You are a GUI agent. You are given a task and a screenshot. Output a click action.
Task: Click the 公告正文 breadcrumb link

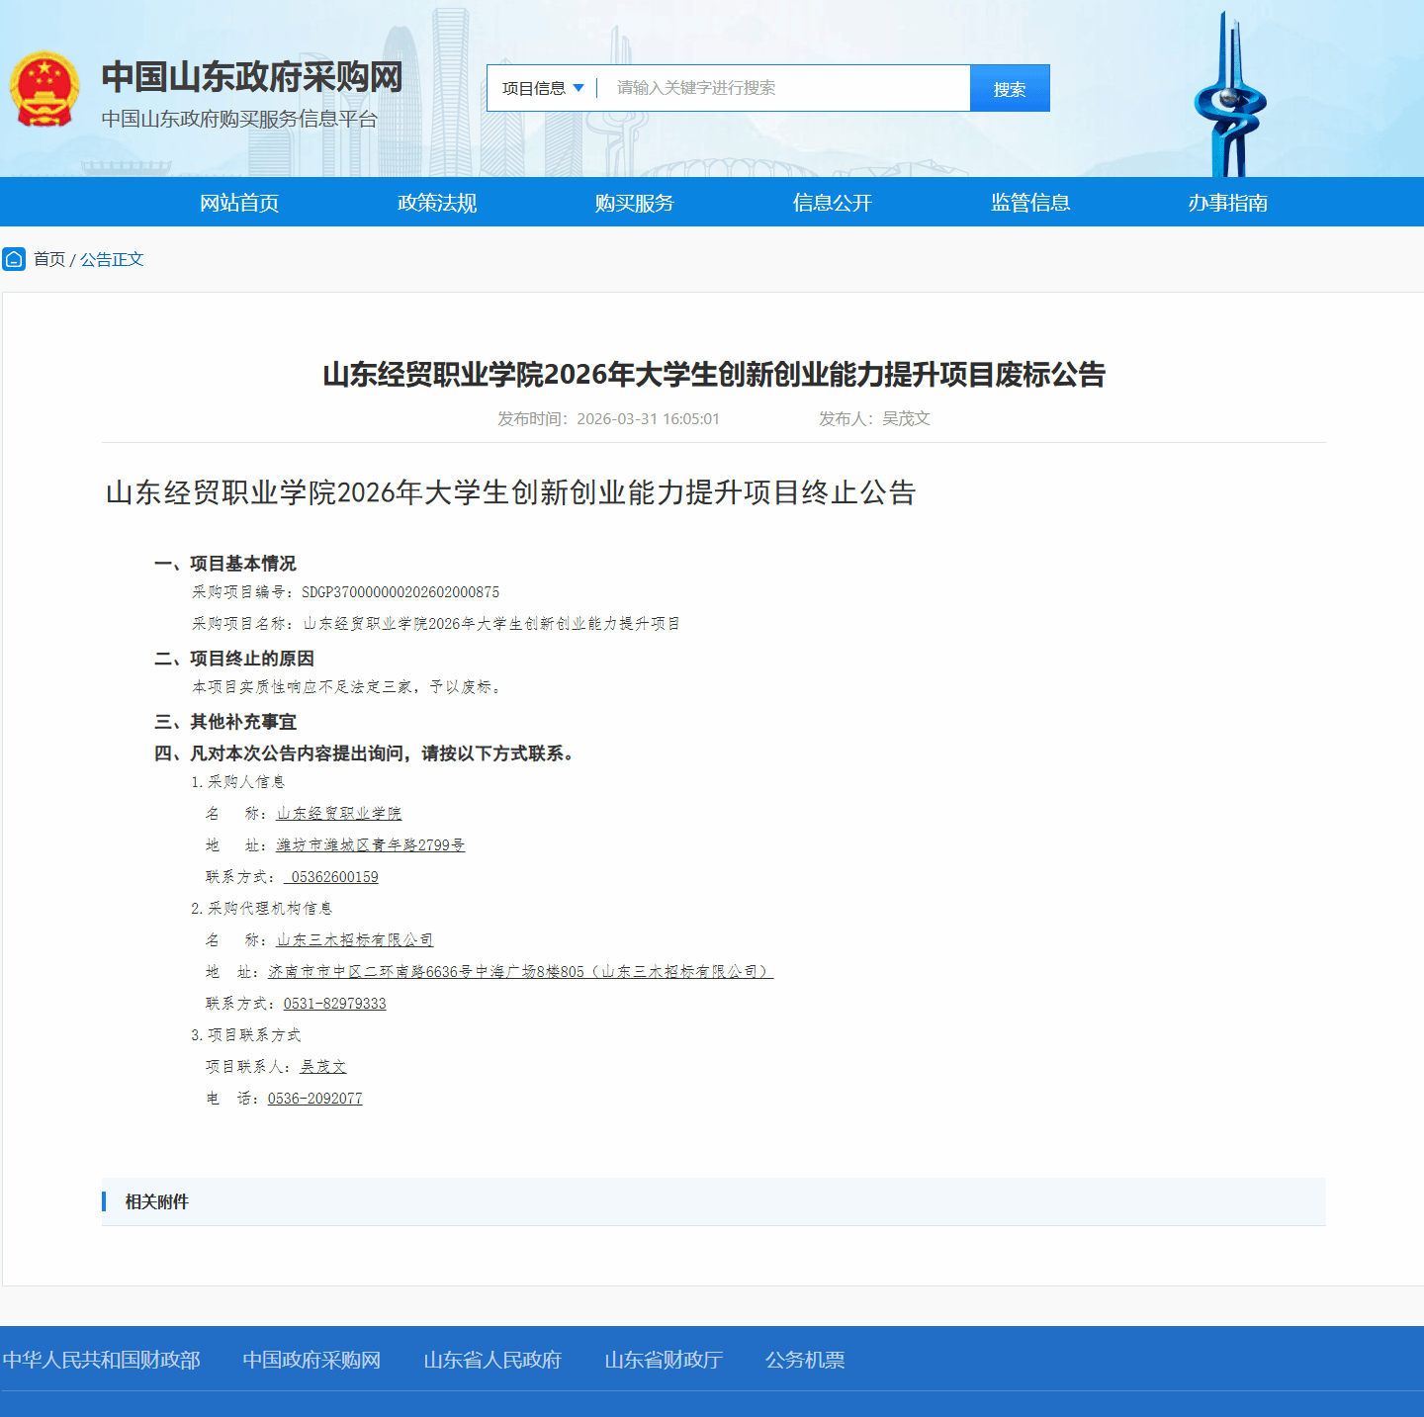(112, 259)
